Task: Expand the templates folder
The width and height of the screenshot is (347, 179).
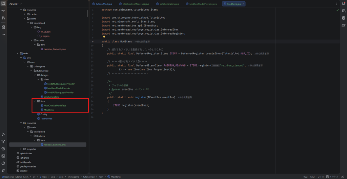Action: pyautogui.click(x=21, y=149)
